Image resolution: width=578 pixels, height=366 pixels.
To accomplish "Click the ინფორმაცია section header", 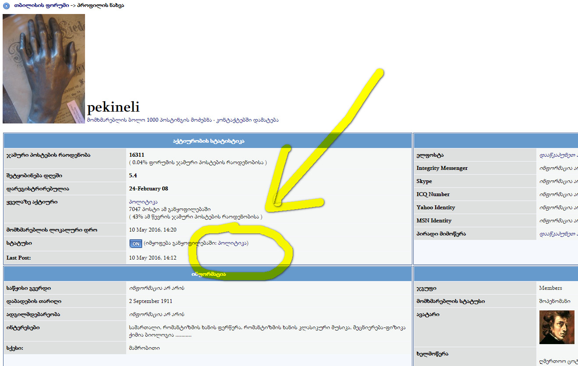I will coord(208,274).
